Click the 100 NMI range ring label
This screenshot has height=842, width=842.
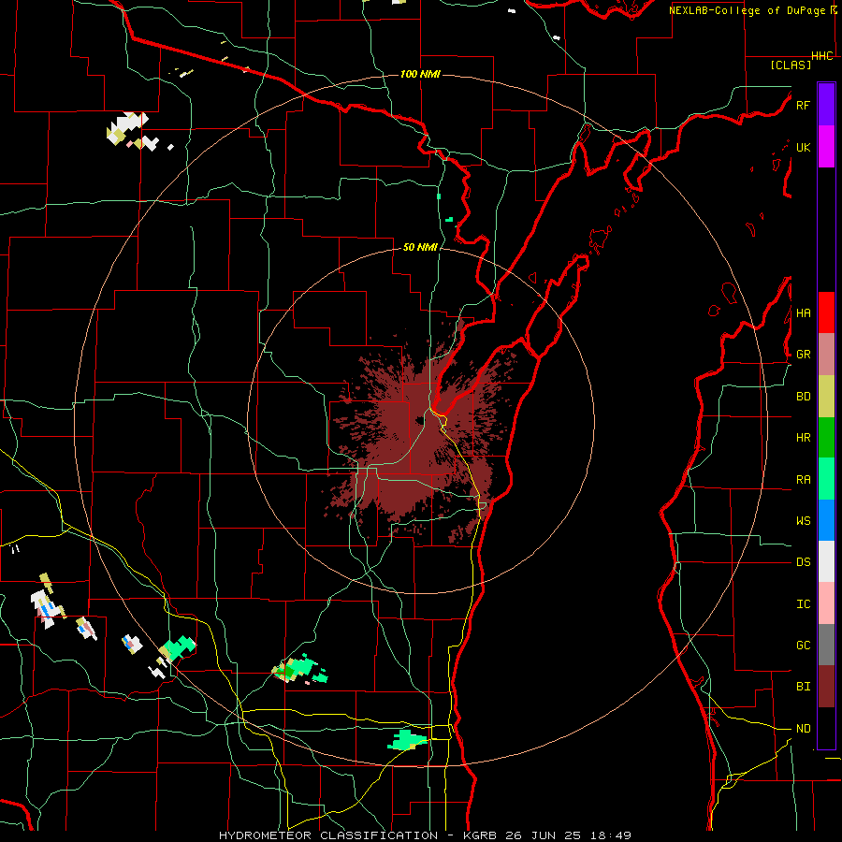420,74
